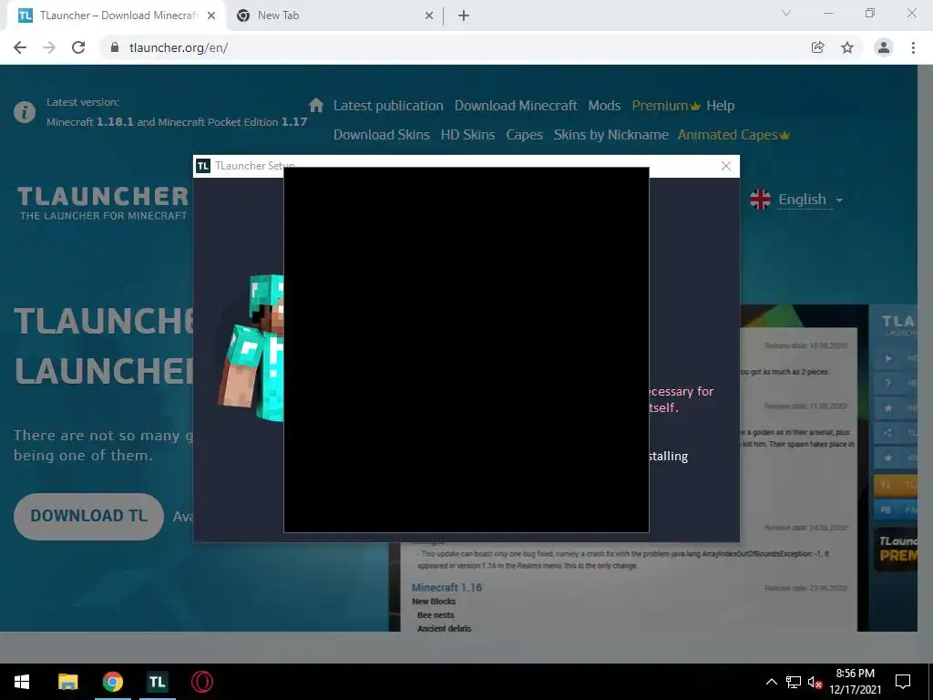Go to Skins by Nickname page

coord(611,135)
